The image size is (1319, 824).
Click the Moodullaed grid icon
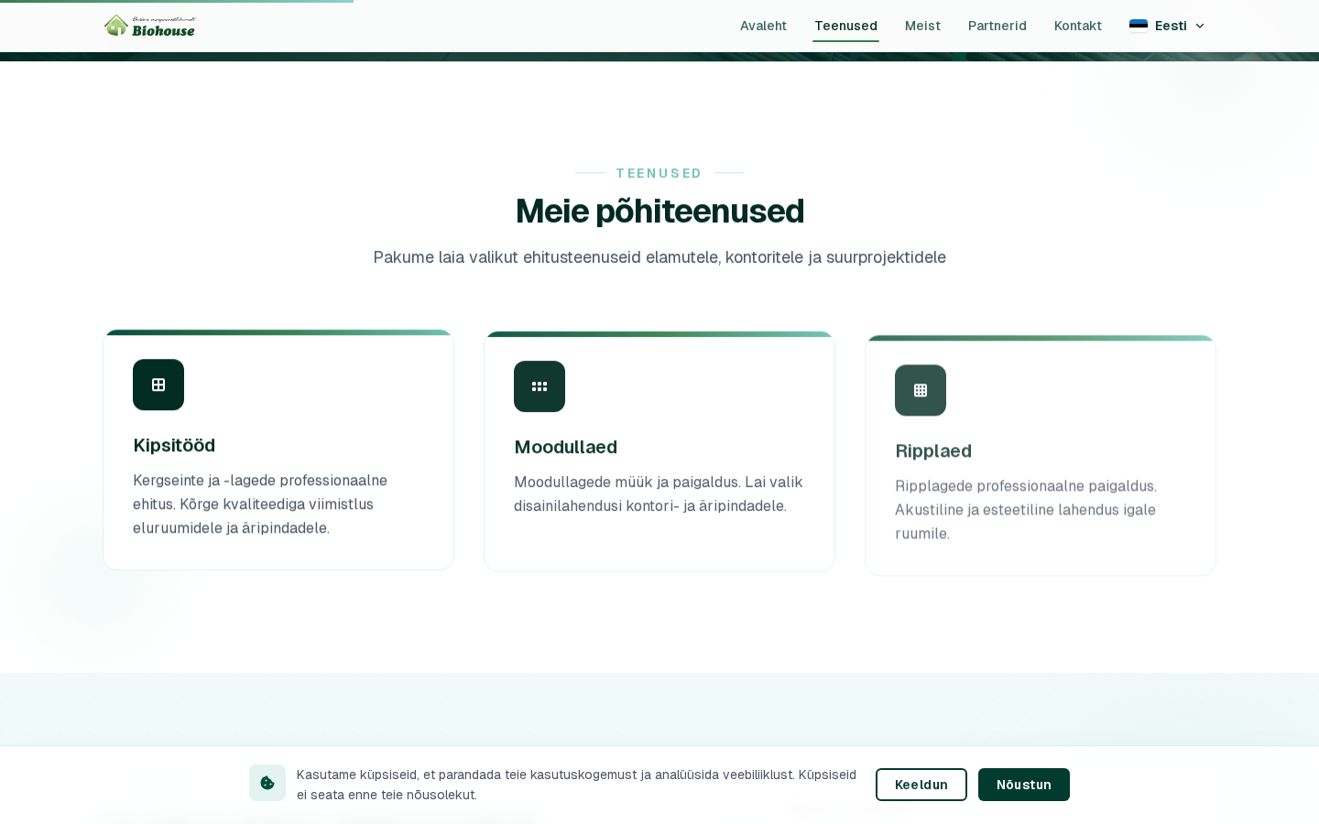540,386
